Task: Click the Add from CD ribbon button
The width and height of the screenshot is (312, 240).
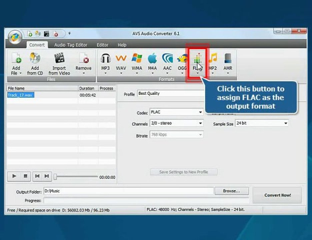Action: point(35,64)
